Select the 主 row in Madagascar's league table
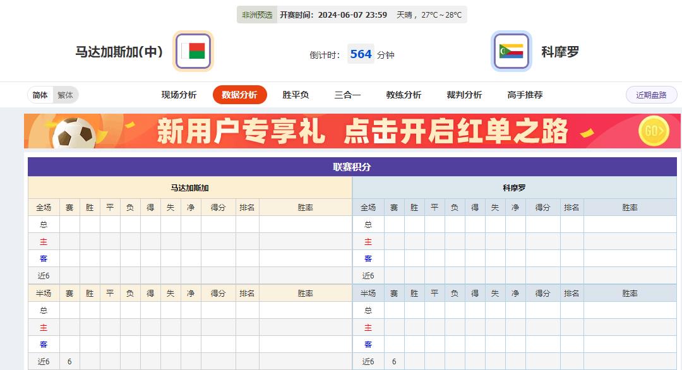The width and height of the screenshot is (682, 370). (43, 241)
